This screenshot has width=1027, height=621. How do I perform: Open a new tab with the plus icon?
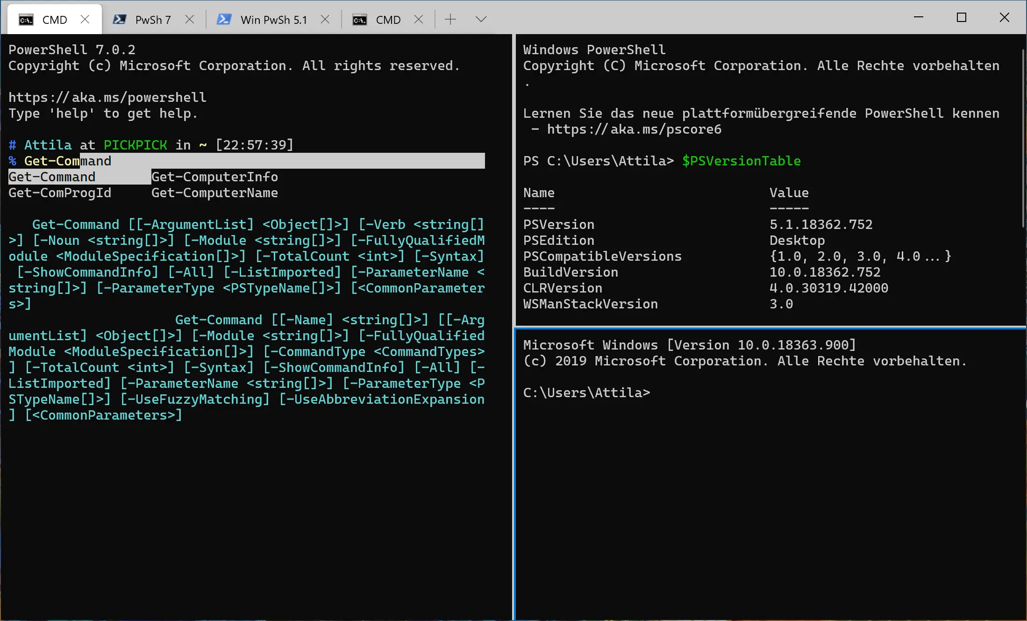[x=450, y=19]
